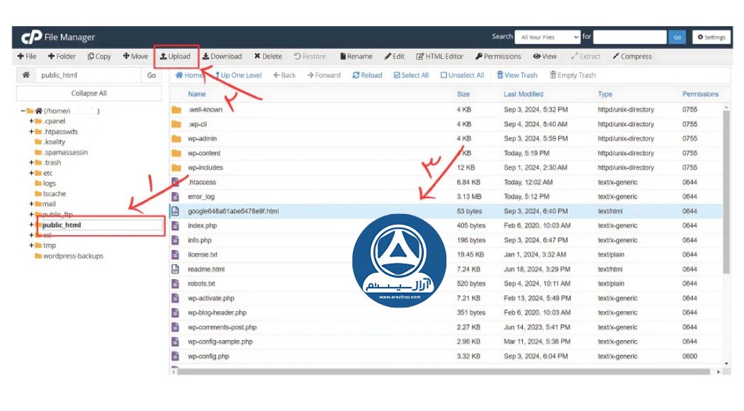744x411 pixels.
Task: Click the readme.html file icon
Action: point(176,269)
